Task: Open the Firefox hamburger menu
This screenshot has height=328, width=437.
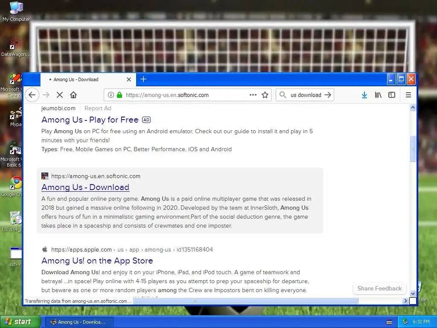Action: (x=408, y=95)
